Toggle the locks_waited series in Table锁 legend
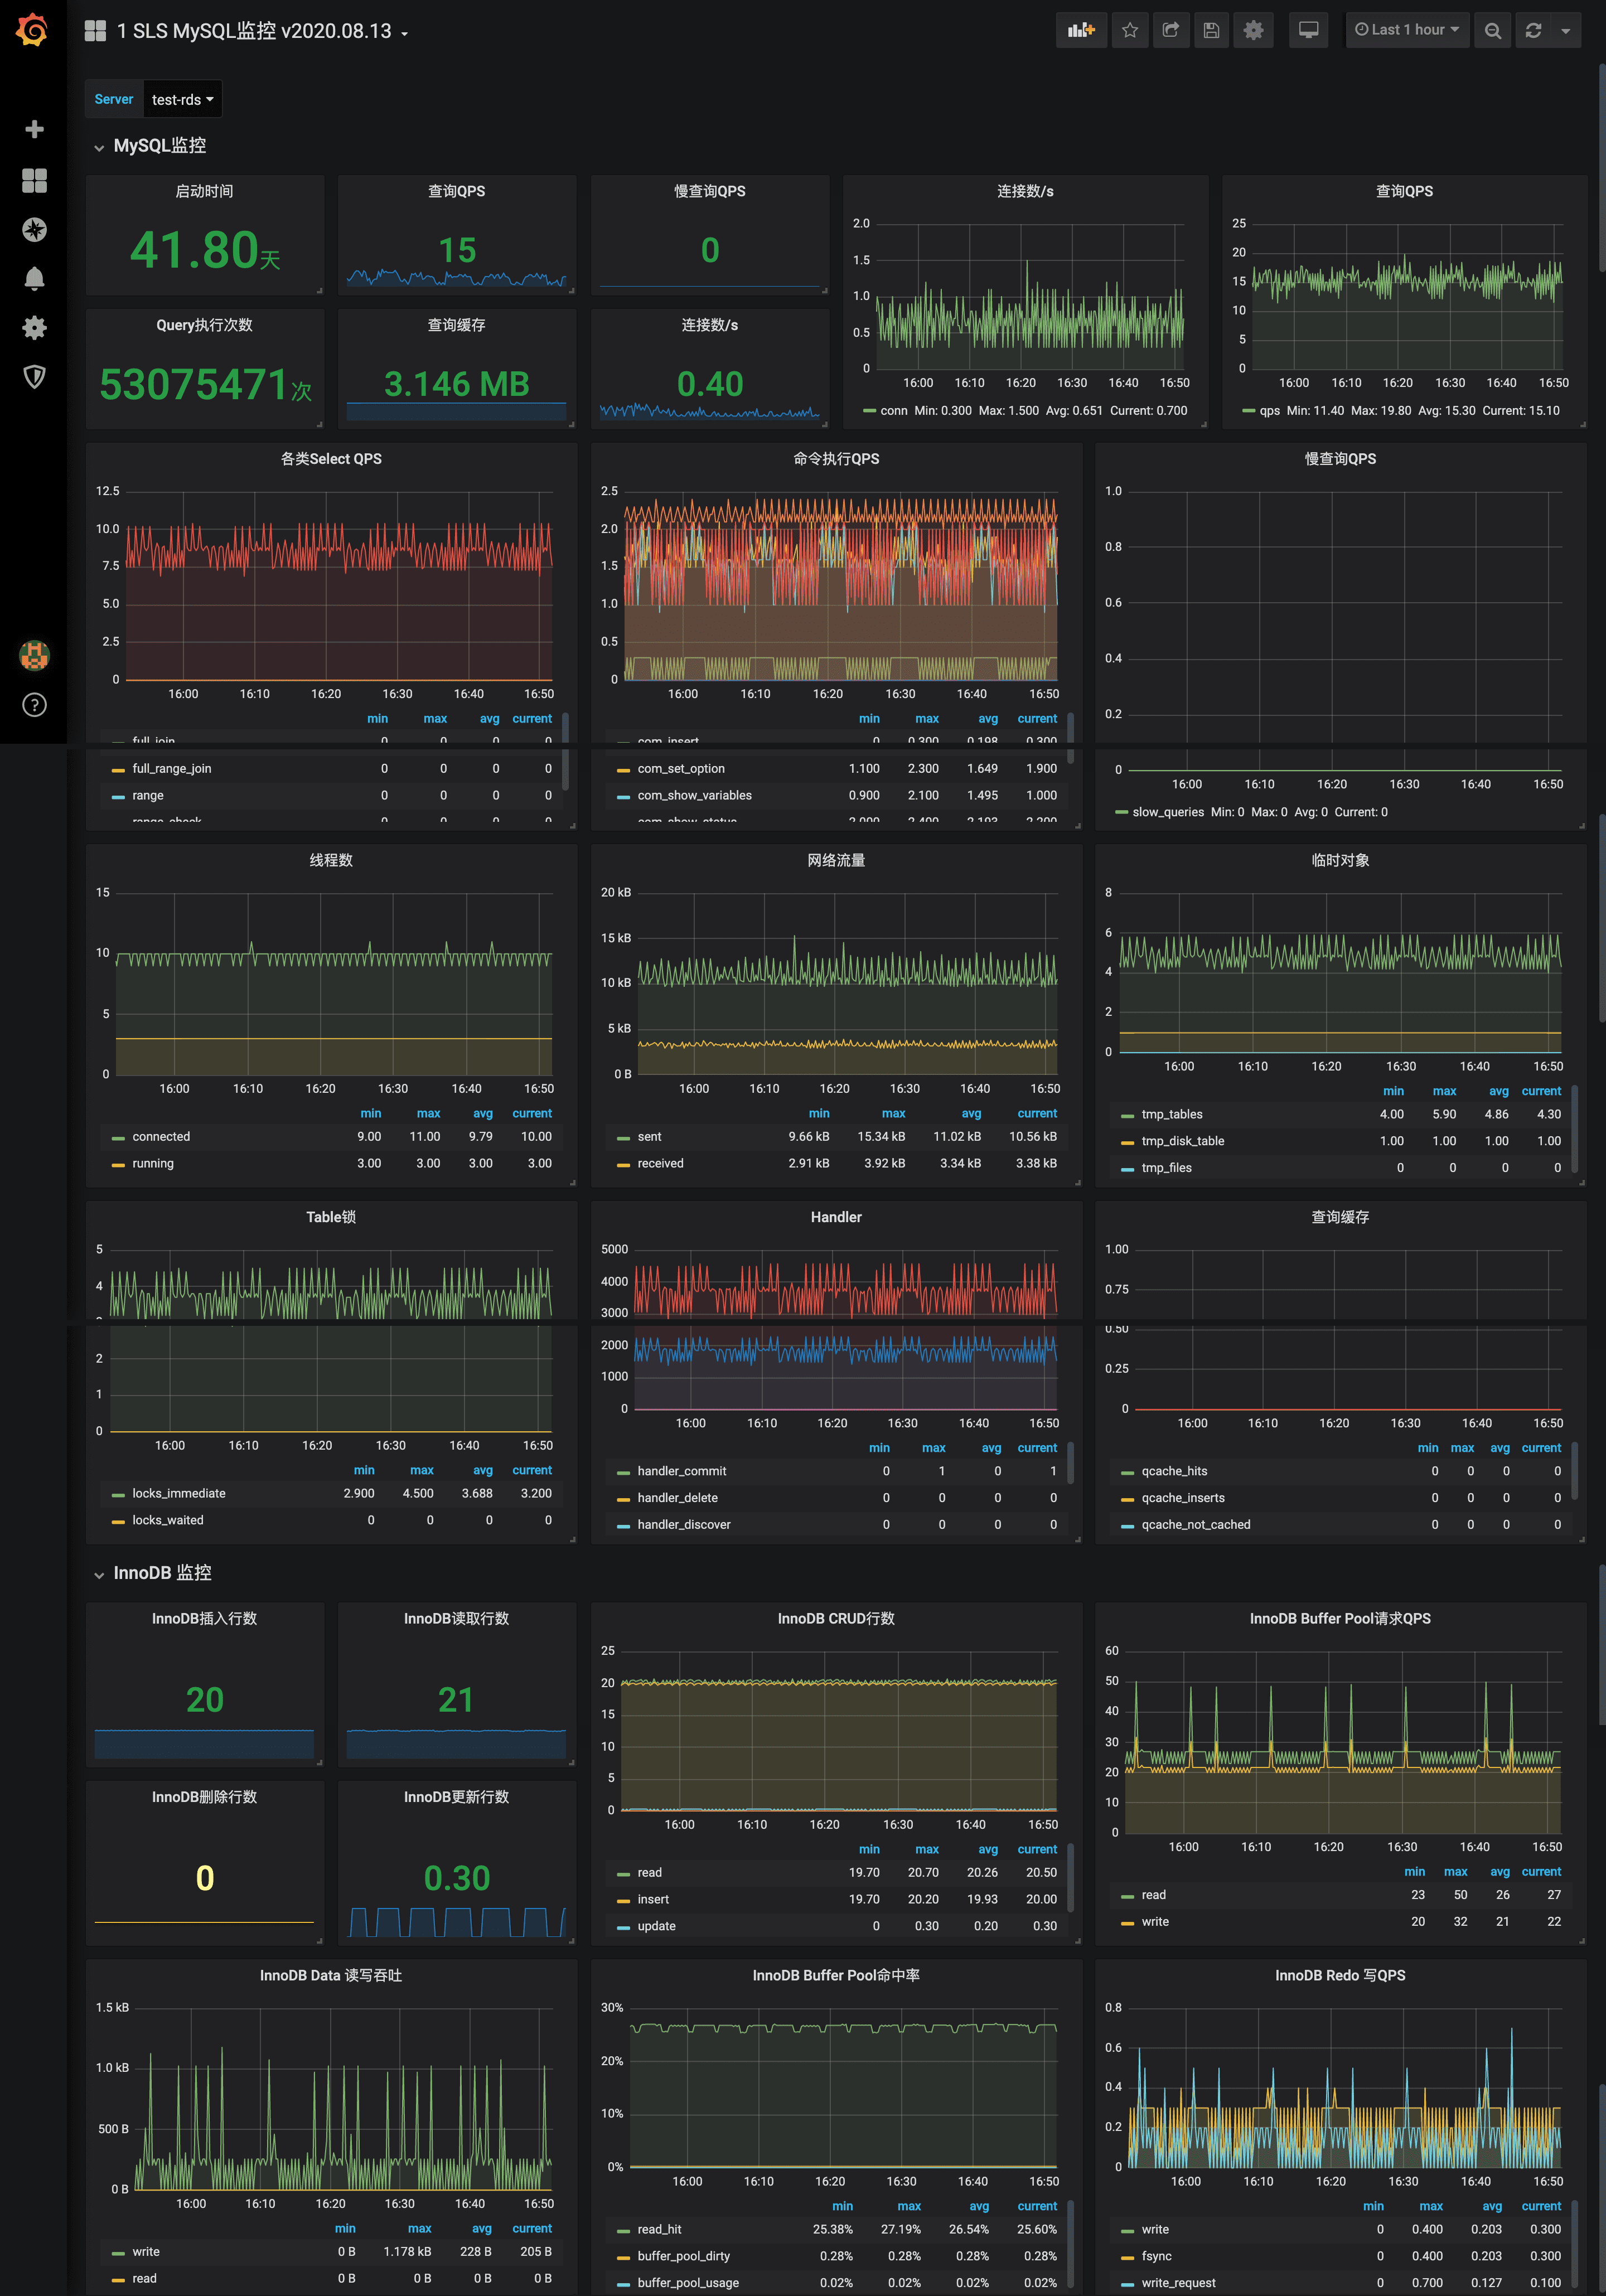This screenshot has height=2296, width=1606. pyautogui.click(x=167, y=1520)
